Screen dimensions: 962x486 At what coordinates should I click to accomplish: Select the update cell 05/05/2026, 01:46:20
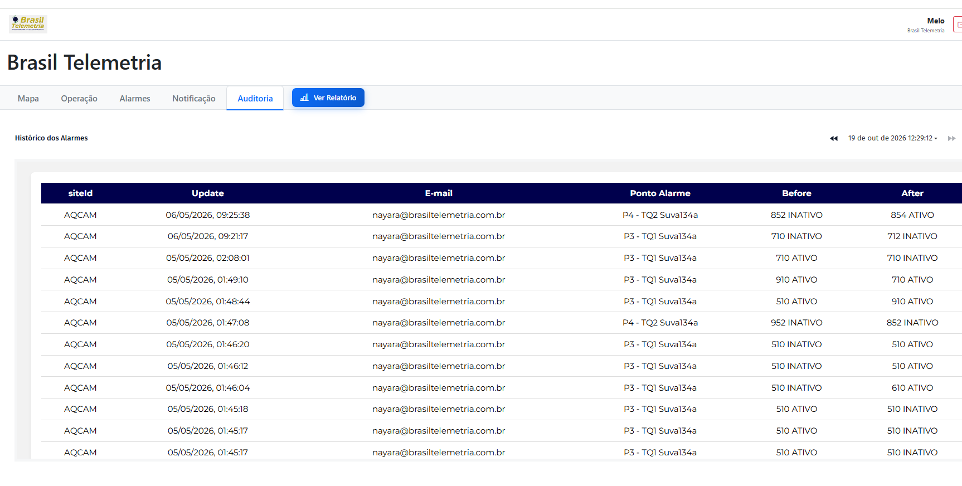pyautogui.click(x=208, y=344)
